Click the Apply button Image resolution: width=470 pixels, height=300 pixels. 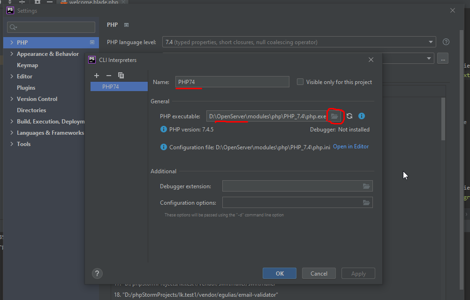[x=358, y=273]
